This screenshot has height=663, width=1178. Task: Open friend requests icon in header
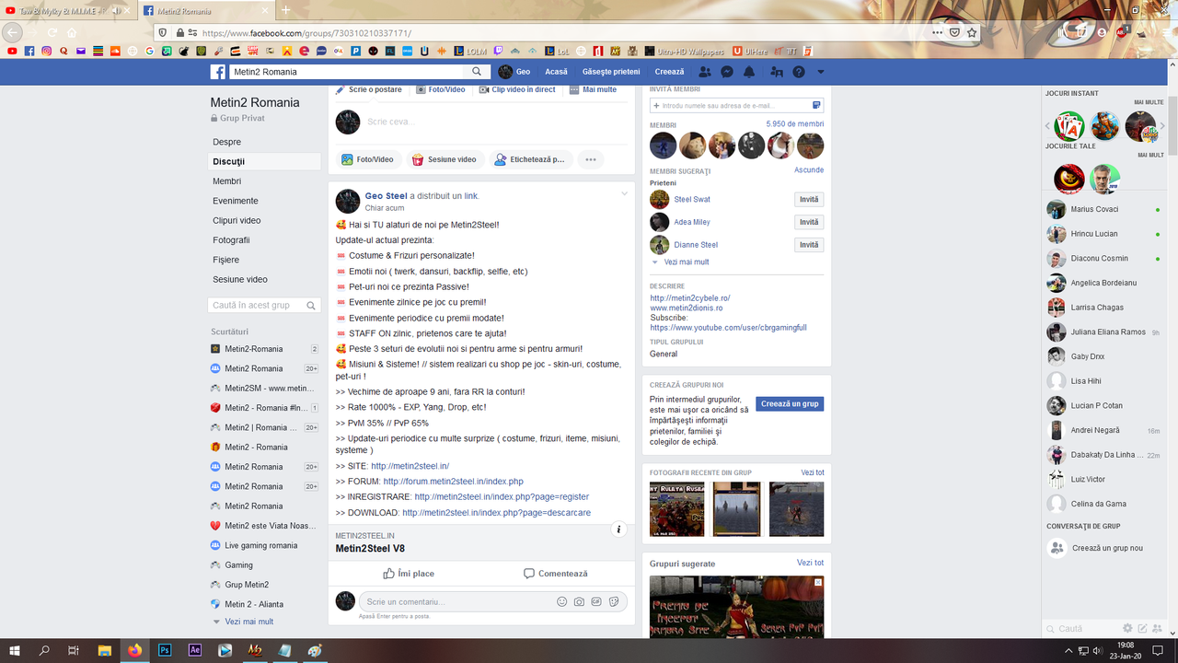[705, 72]
